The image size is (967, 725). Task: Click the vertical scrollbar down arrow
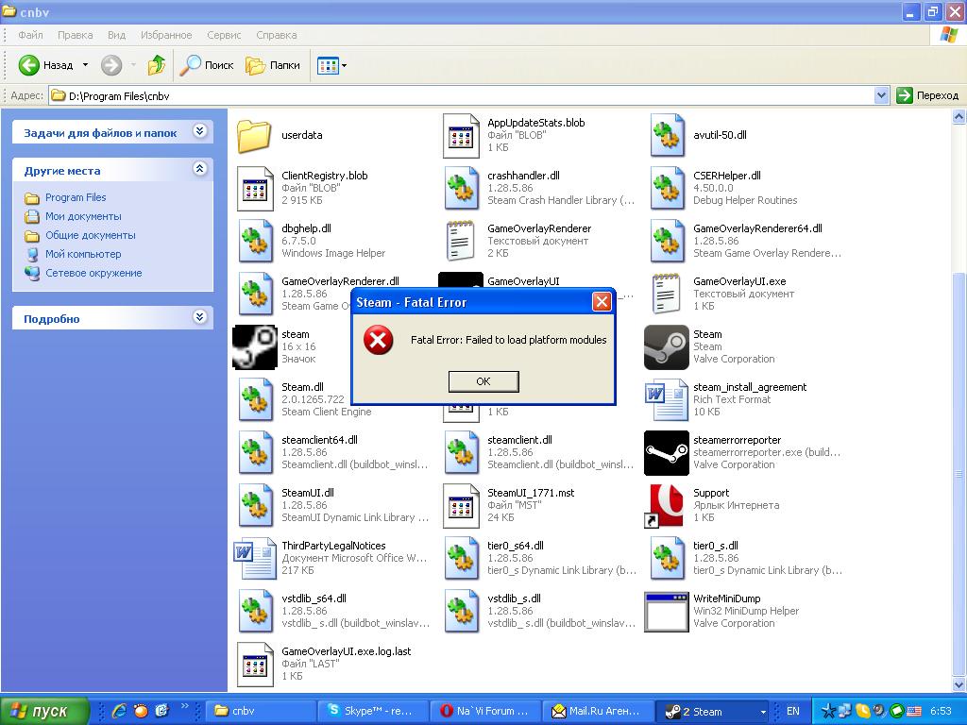(x=959, y=684)
